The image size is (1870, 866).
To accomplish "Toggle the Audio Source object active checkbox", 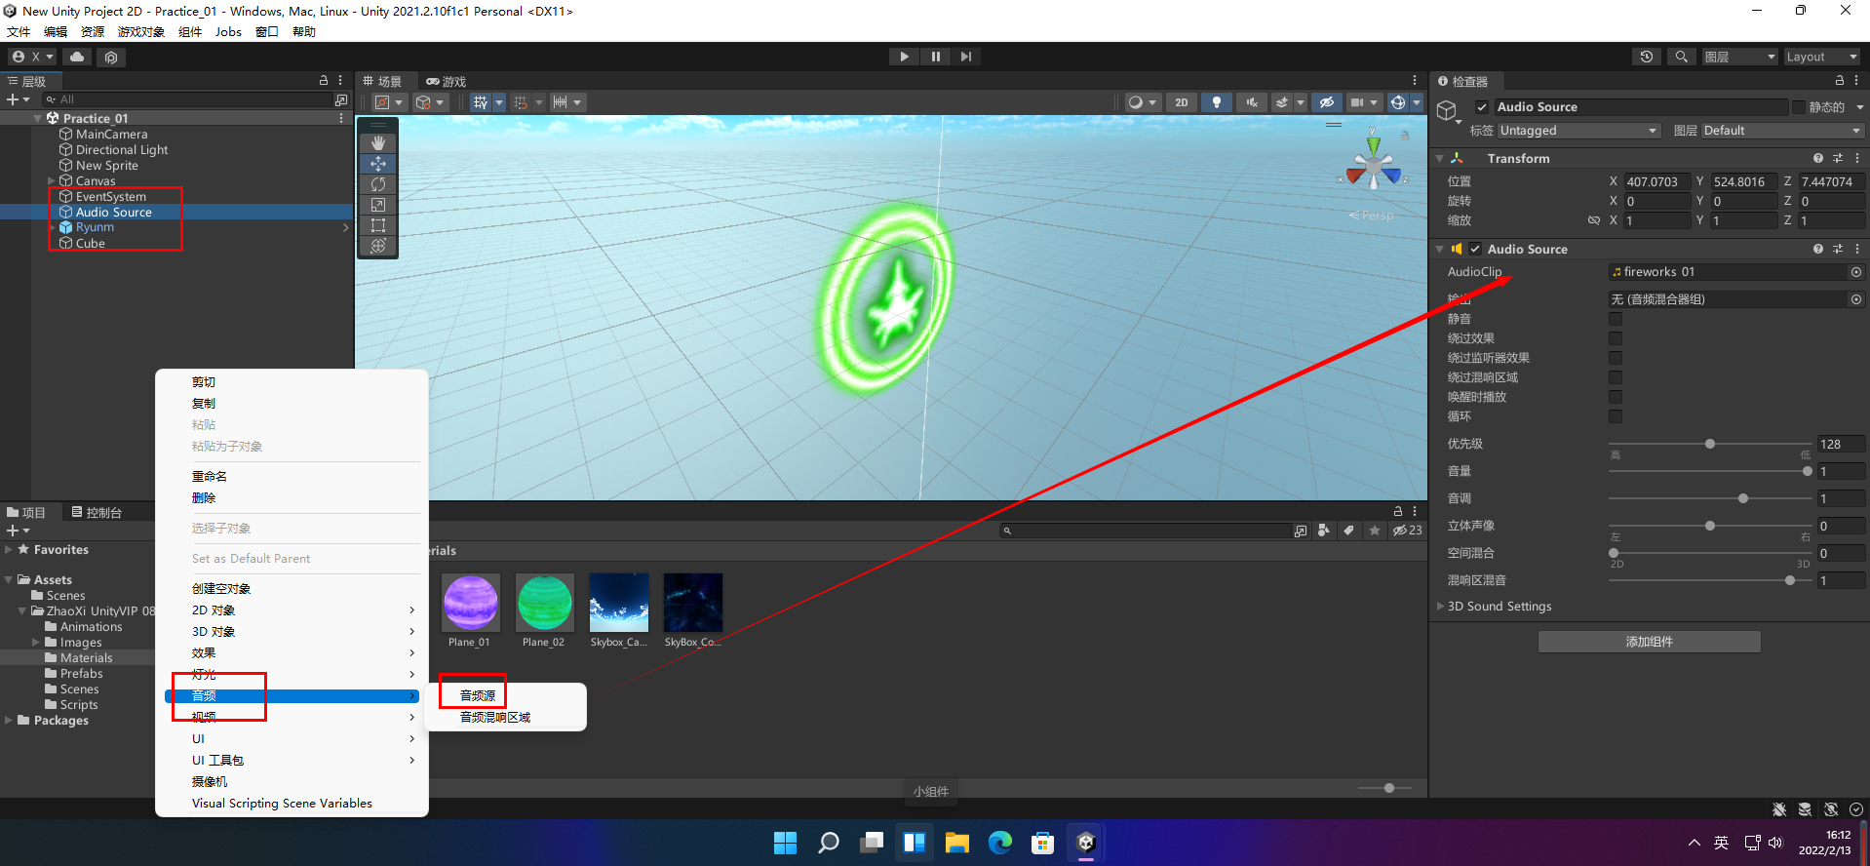I will (1482, 107).
